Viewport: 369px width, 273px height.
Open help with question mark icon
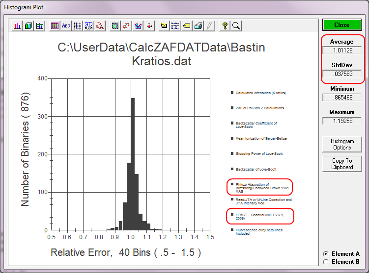coord(225,26)
